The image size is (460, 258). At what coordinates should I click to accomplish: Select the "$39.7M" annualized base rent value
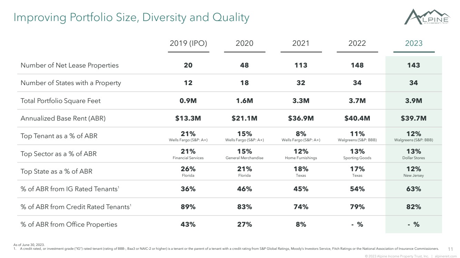pyautogui.click(x=413, y=118)
